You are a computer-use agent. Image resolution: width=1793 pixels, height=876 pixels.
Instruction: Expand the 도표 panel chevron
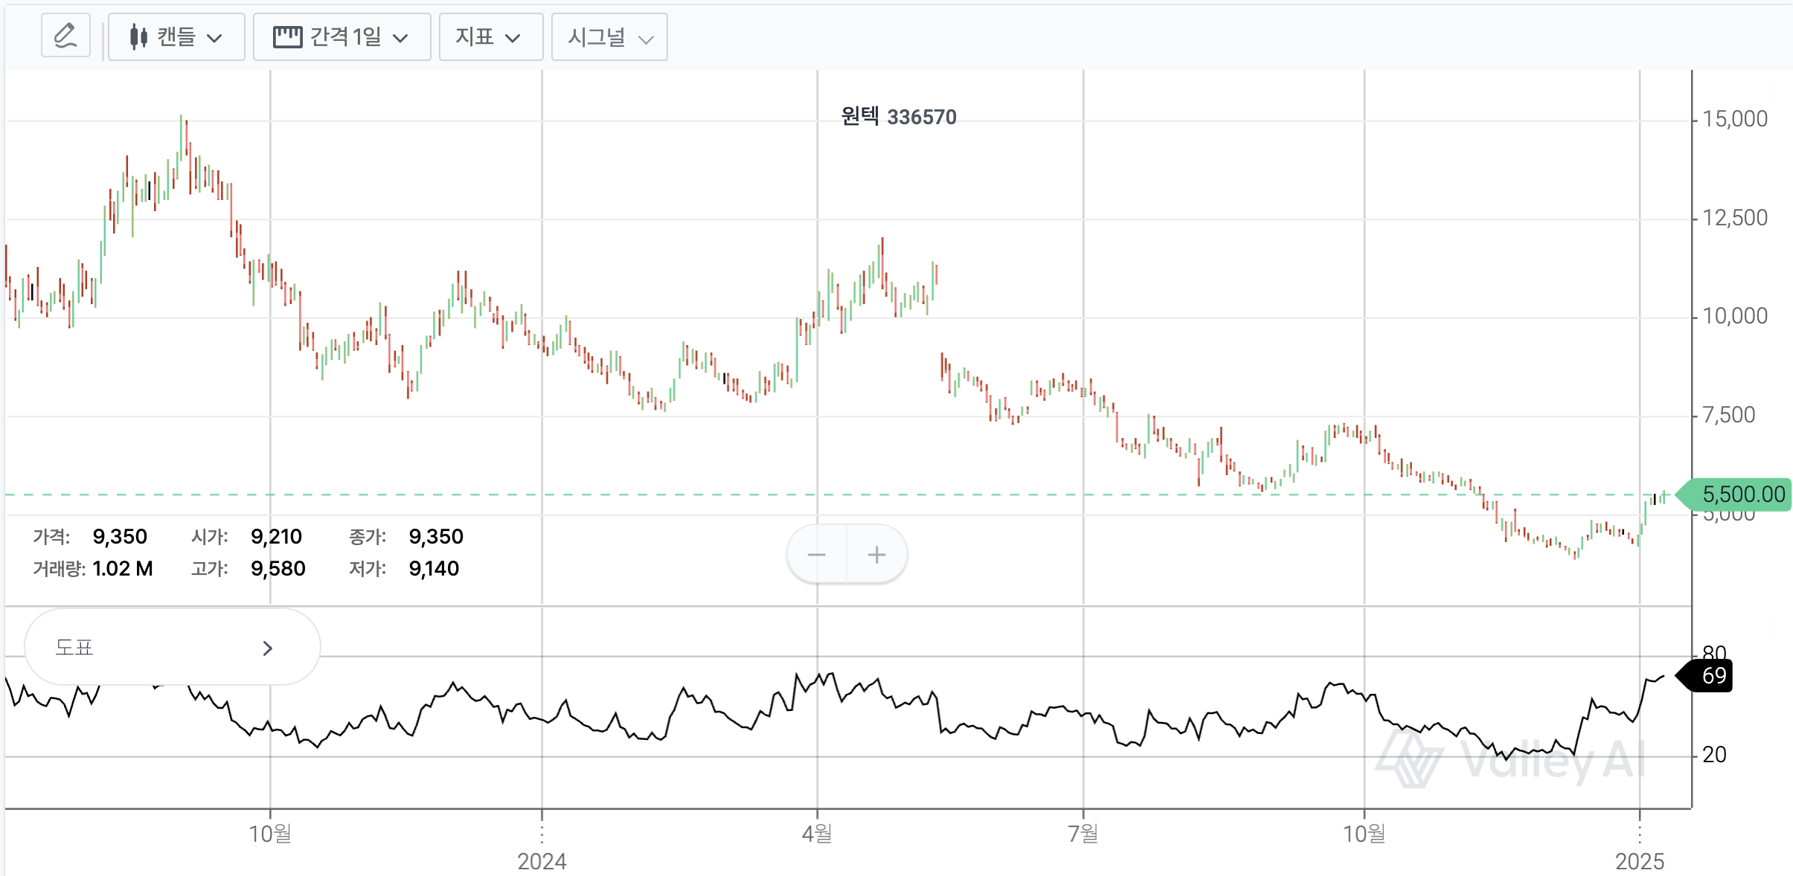pyautogui.click(x=268, y=648)
